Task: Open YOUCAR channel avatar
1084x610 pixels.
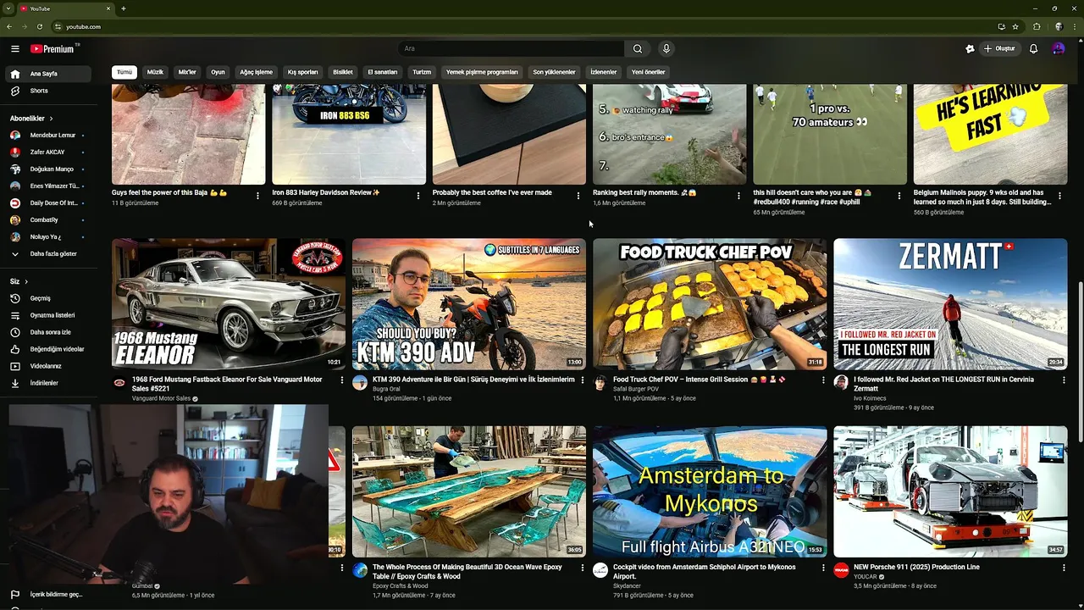Action: click(x=841, y=570)
